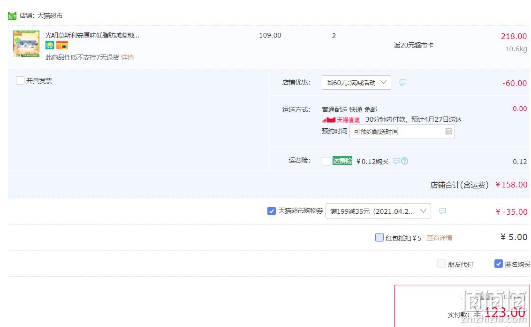Open calendar icon in delivery time field
This screenshot has width=531, height=327.
(449, 131)
